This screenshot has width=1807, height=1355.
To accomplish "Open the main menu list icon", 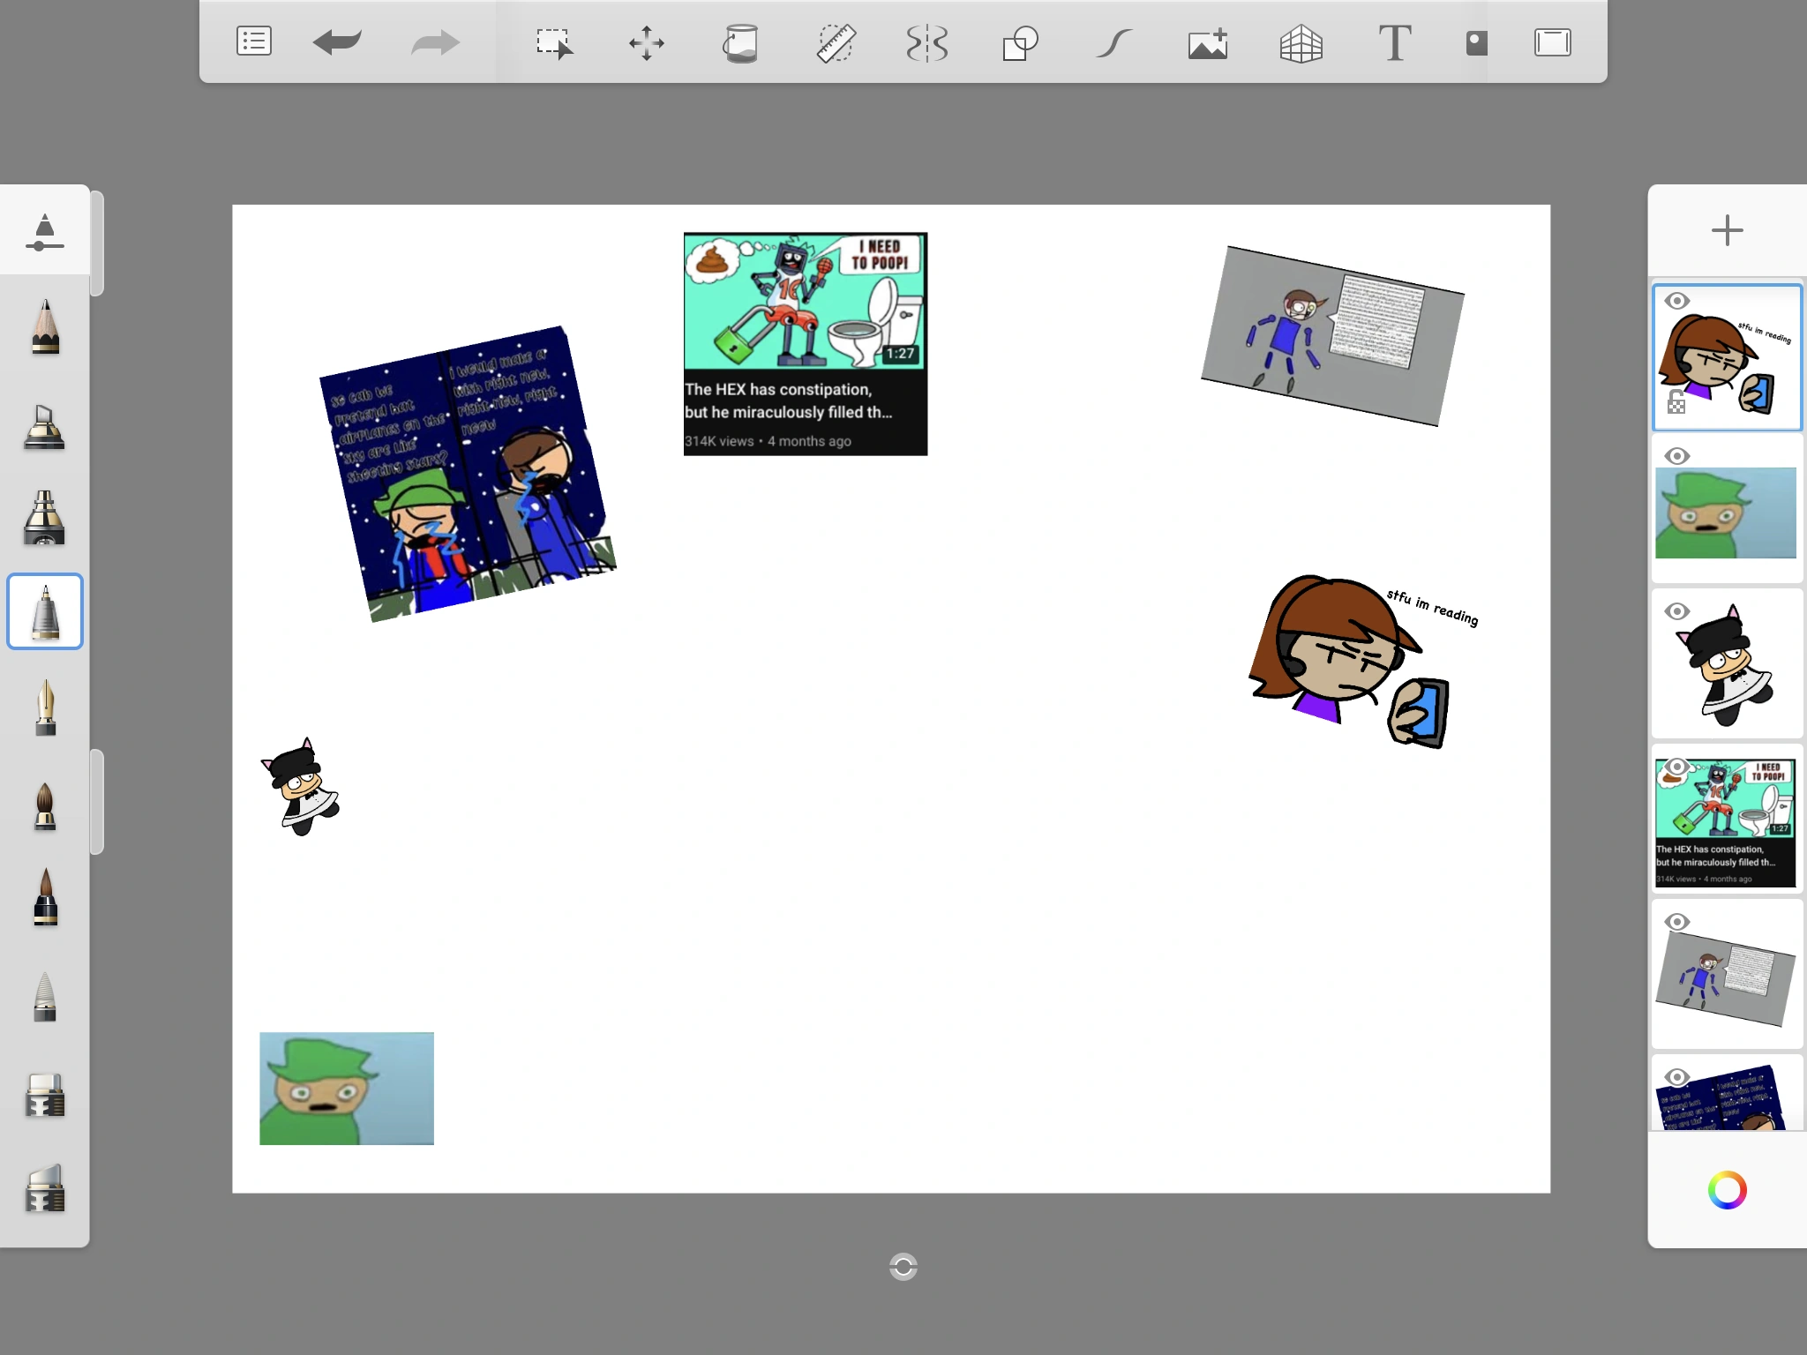I will [x=254, y=41].
